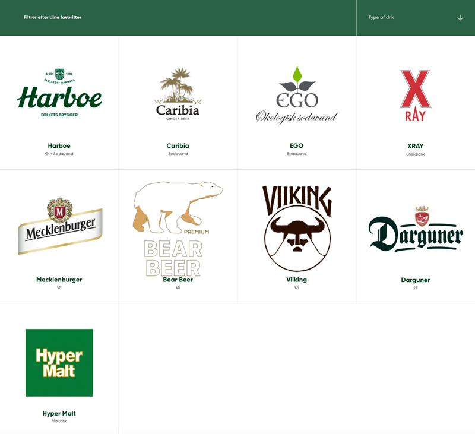
Task: Select the Øl category under Mecklenburger
Action: point(59,287)
